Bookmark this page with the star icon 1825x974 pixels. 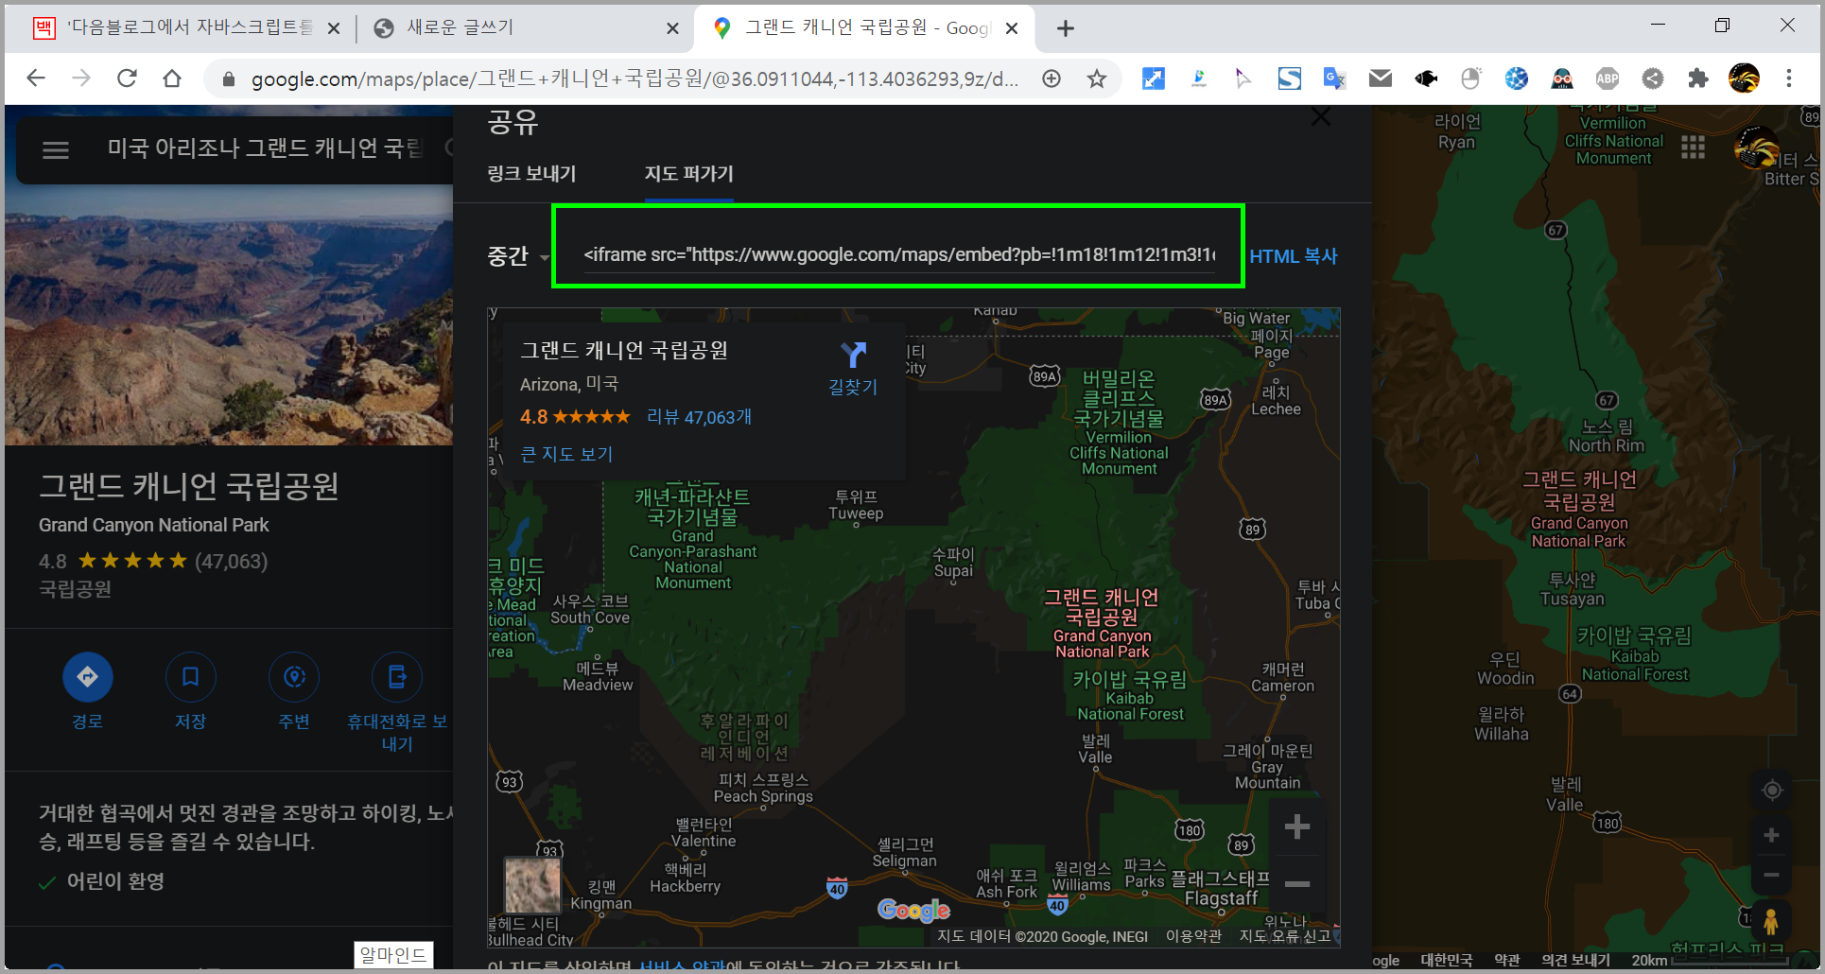(1097, 78)
